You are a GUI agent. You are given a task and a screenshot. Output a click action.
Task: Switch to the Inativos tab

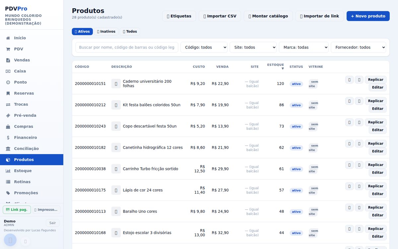106,32
